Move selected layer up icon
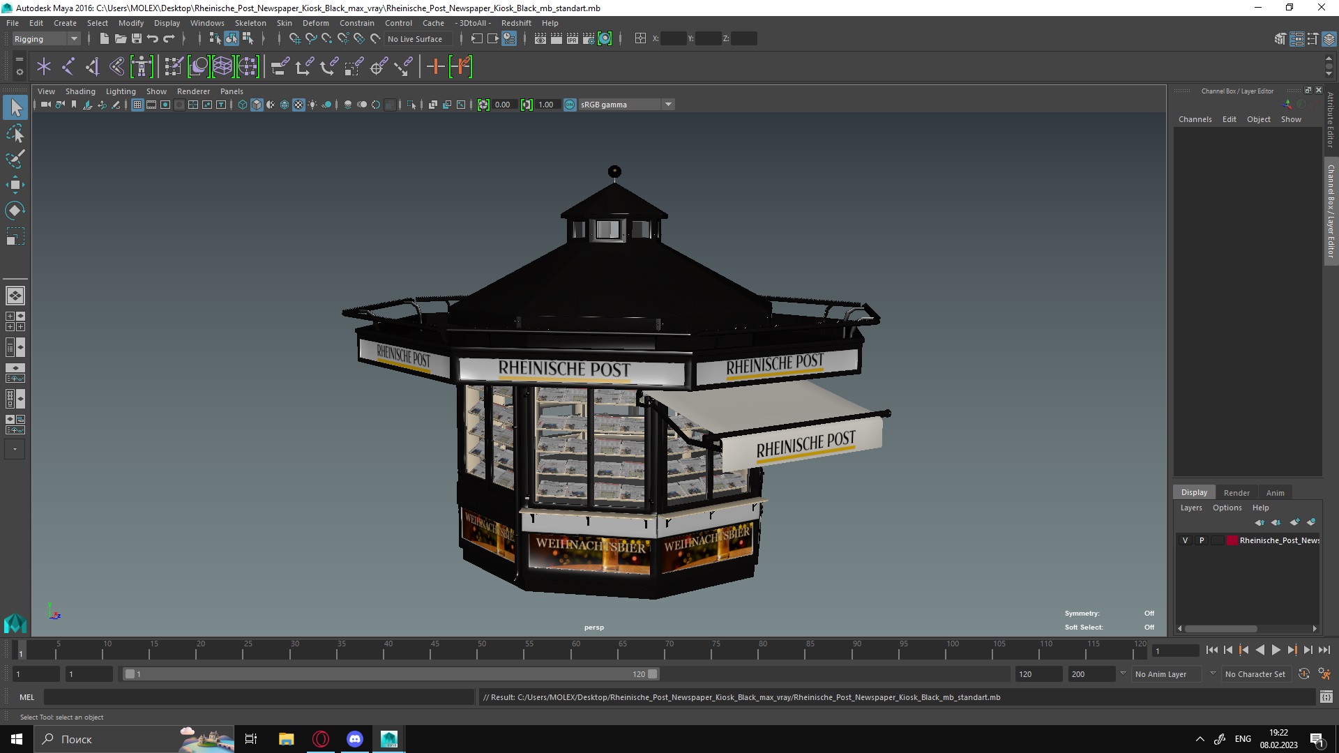The image size is (1339, 753). pyautogui.click(x=1259, y=522)
